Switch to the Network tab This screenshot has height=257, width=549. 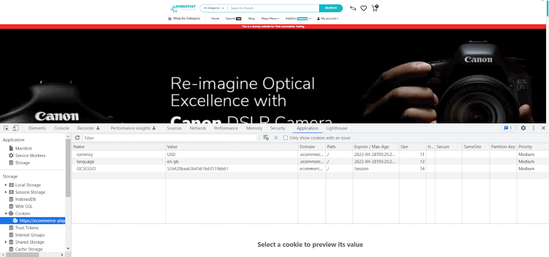pos(198,128)
